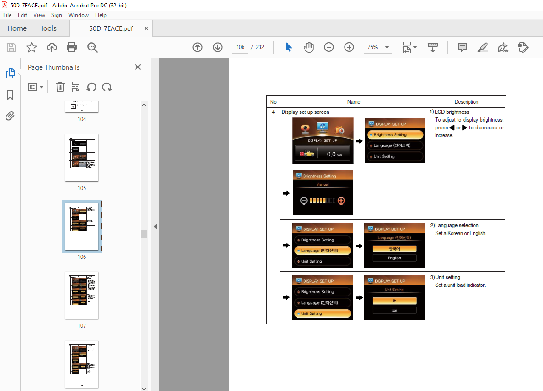Switch to the Home tab
Viewport: 543px width, 391px height.
pyautogui.click(x=17, y=28)
